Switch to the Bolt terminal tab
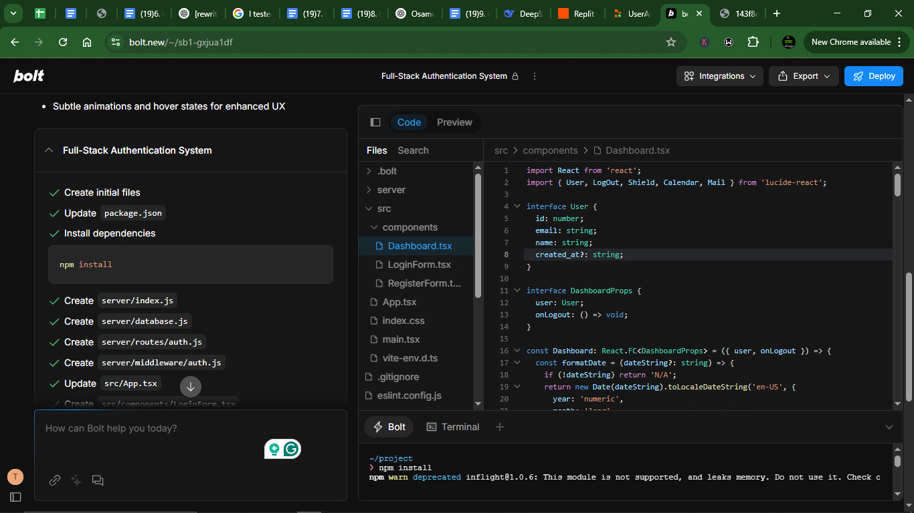This screenshot has width=914, height=513. point(389,427)
